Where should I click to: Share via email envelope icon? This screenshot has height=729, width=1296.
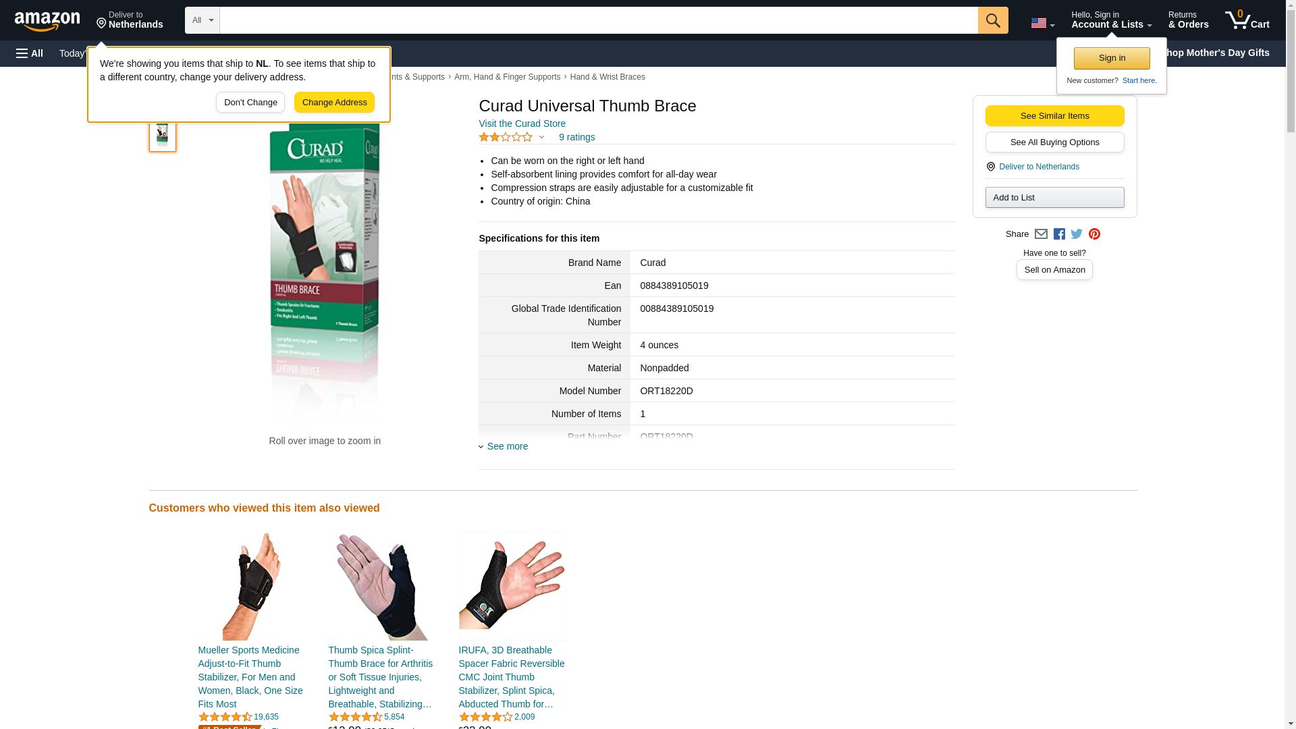click(1041, 234)
